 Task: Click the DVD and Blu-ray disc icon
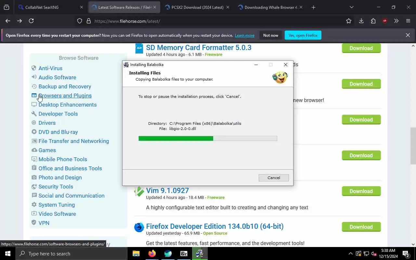[x=34, y=132]
